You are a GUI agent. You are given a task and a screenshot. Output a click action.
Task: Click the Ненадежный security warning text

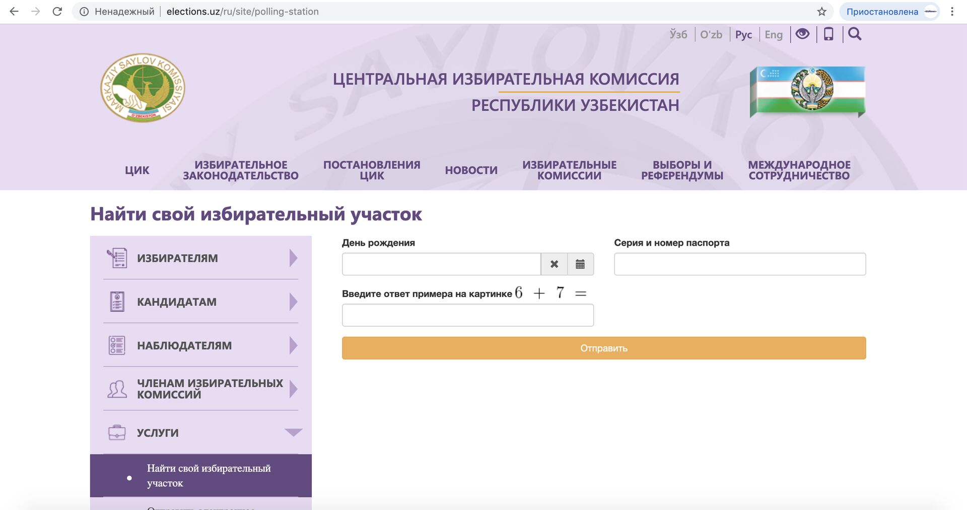coord(124,12)
